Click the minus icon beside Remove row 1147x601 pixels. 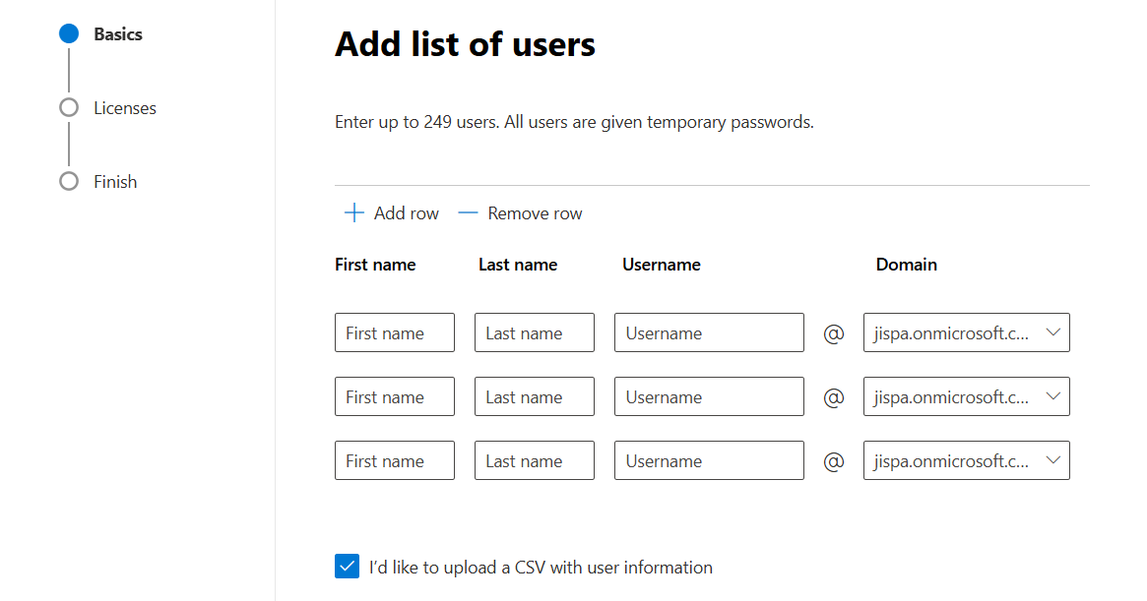pos(467,212)
